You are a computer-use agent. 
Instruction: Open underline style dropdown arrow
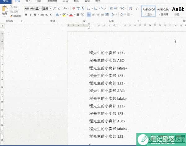(38, 15)
